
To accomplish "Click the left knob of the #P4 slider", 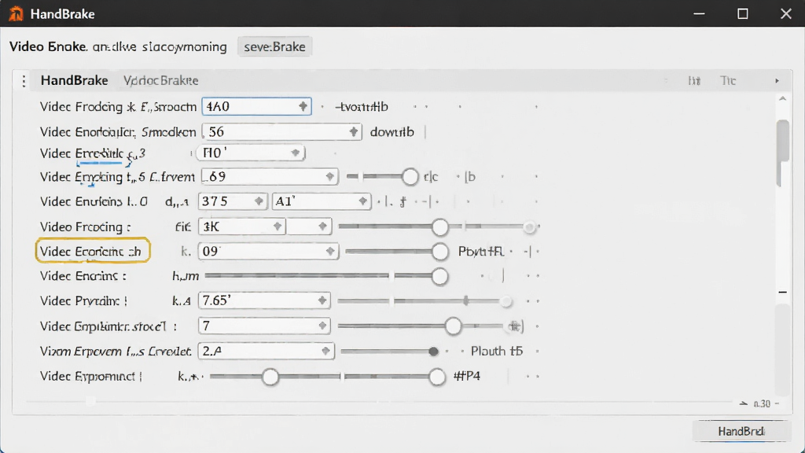I will (x=270, y=377).
